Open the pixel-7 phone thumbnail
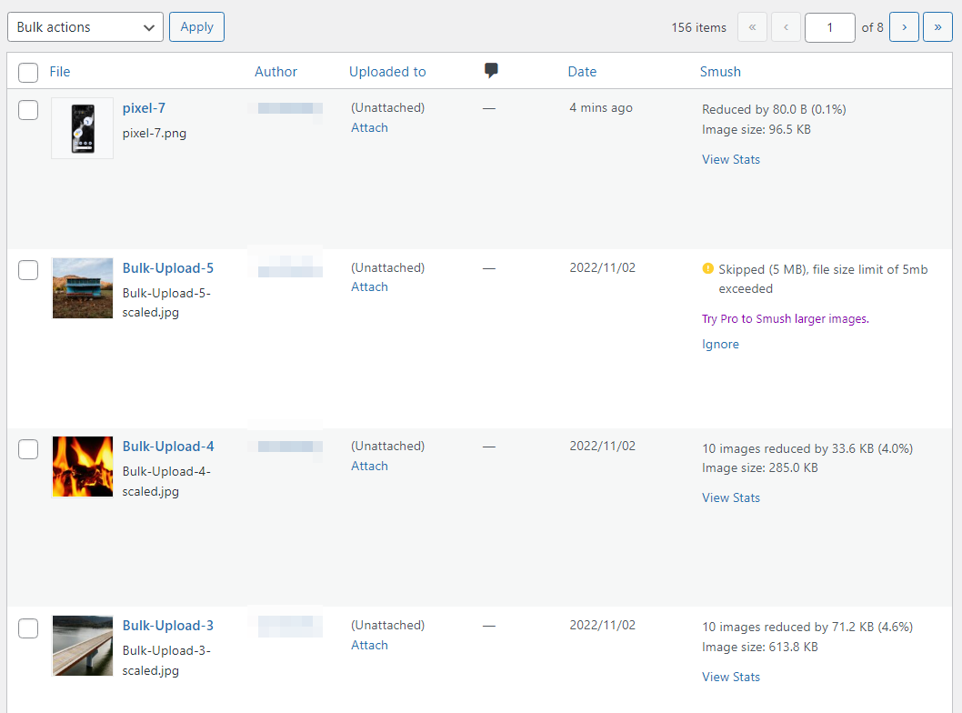 pos(82,128)
